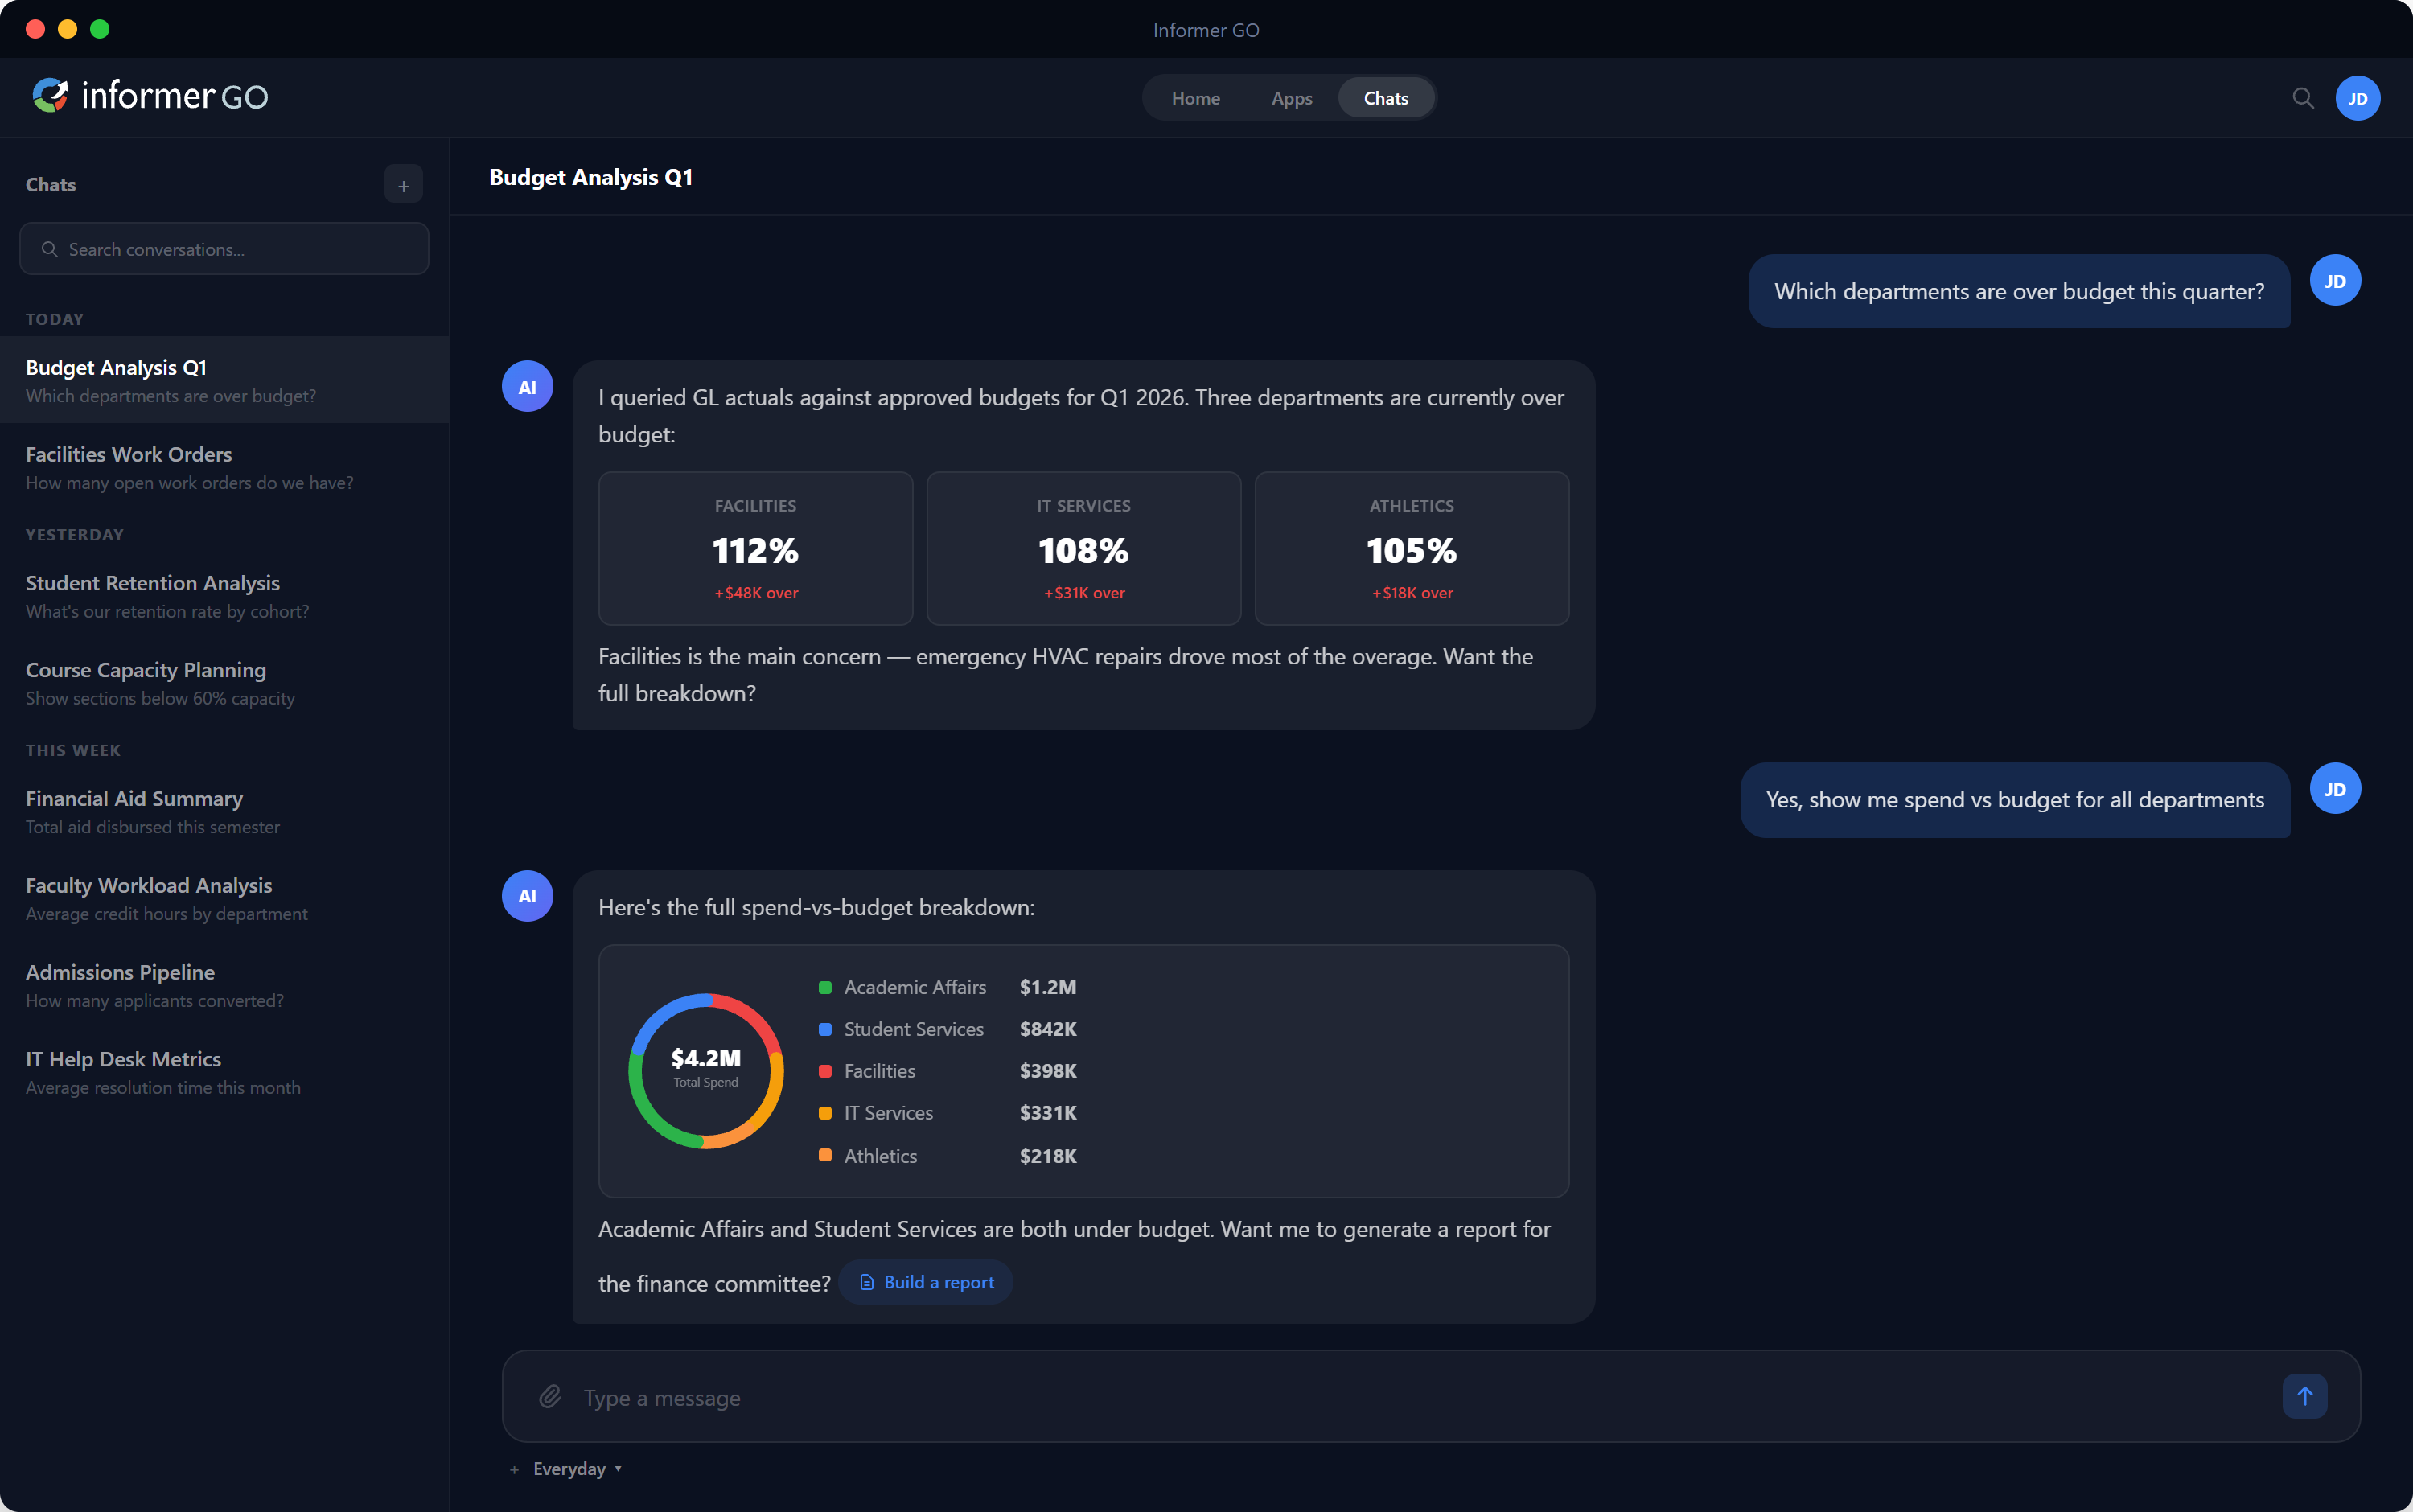2413x1512 pixels.
Task: Select the Facilities 112% budget card
Action: pyautogui.click(x=755, y=548)
